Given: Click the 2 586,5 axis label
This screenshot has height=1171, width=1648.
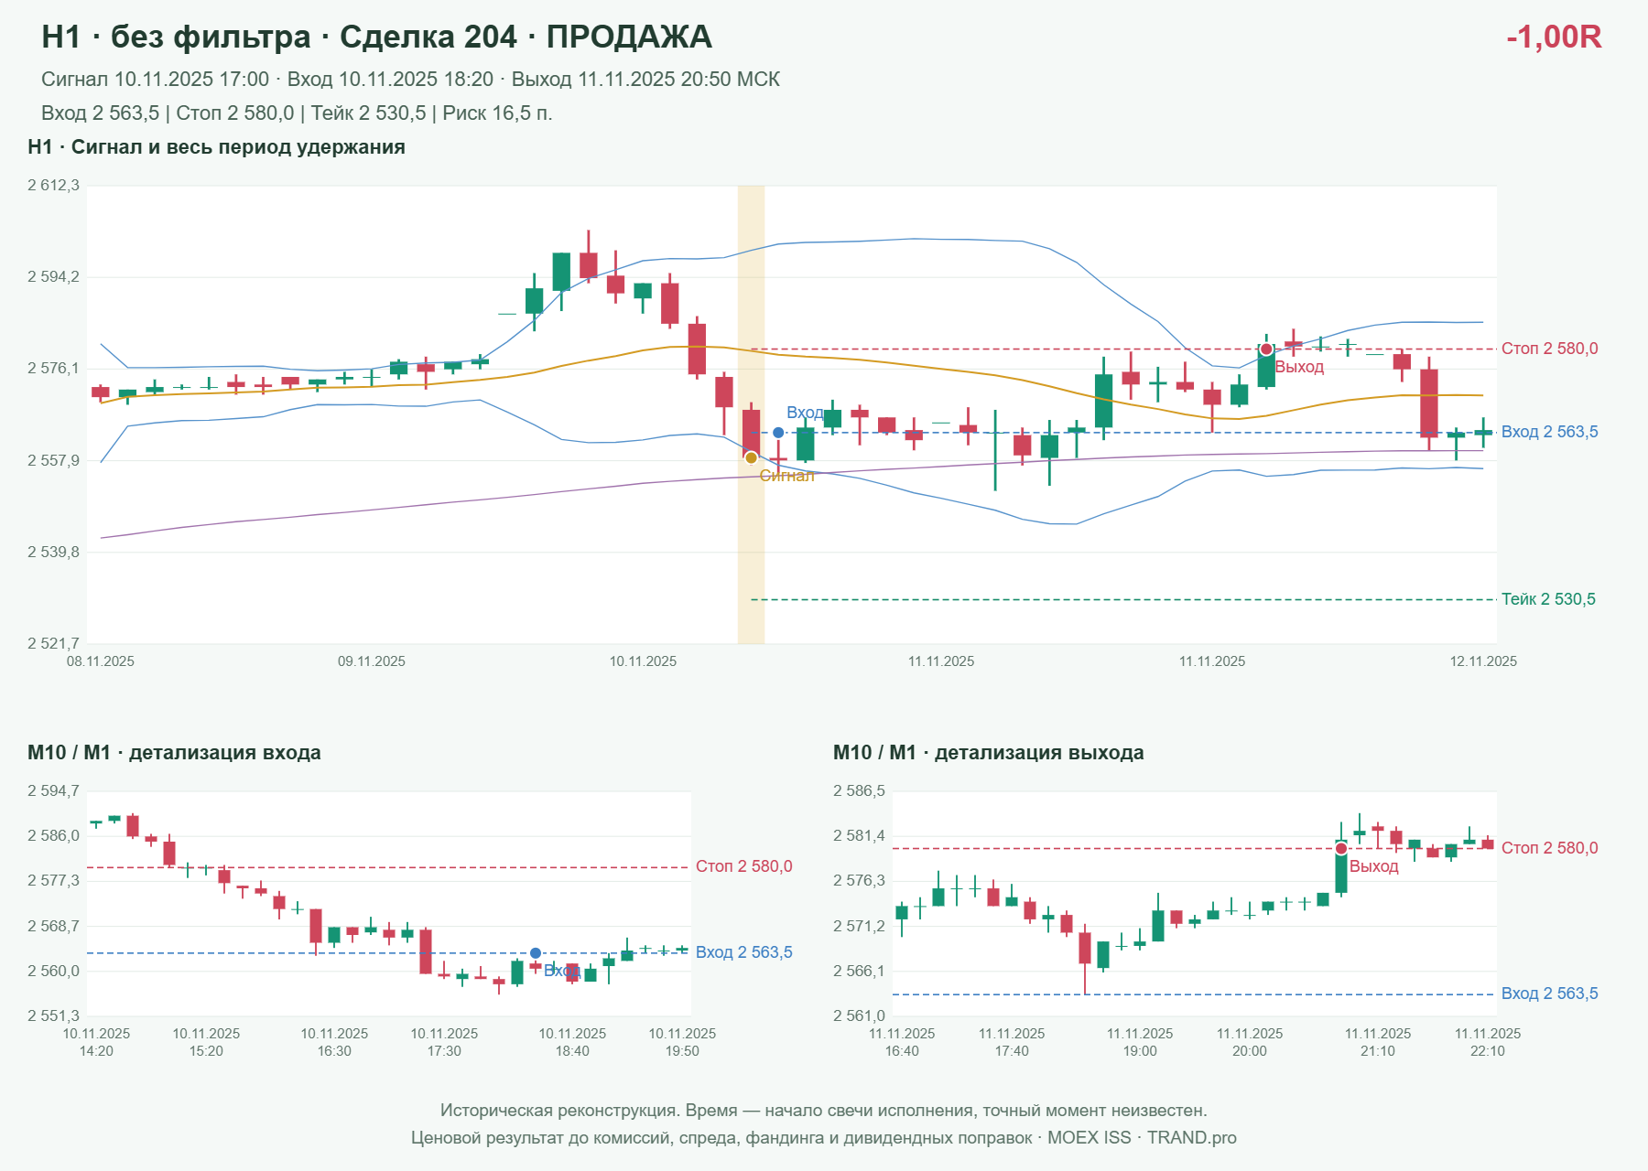Looking at the screenshot, I should pyautogui.click(x=859, y=791).
